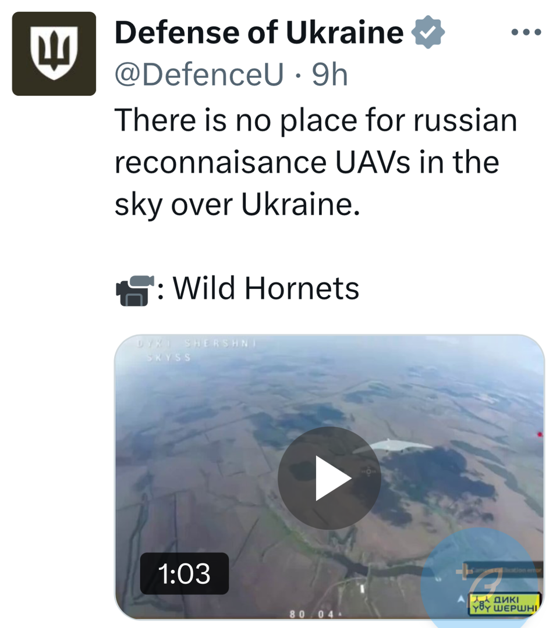Click the red dot at video edge
560x628 pixels.
click(540, 434)
